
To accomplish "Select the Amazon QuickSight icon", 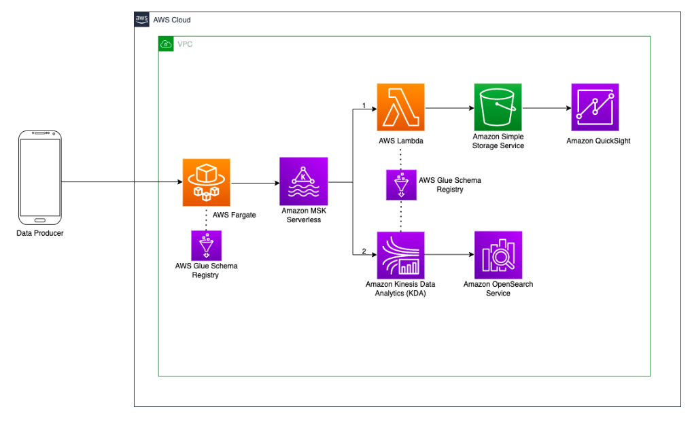I will (x=595, y=107).
